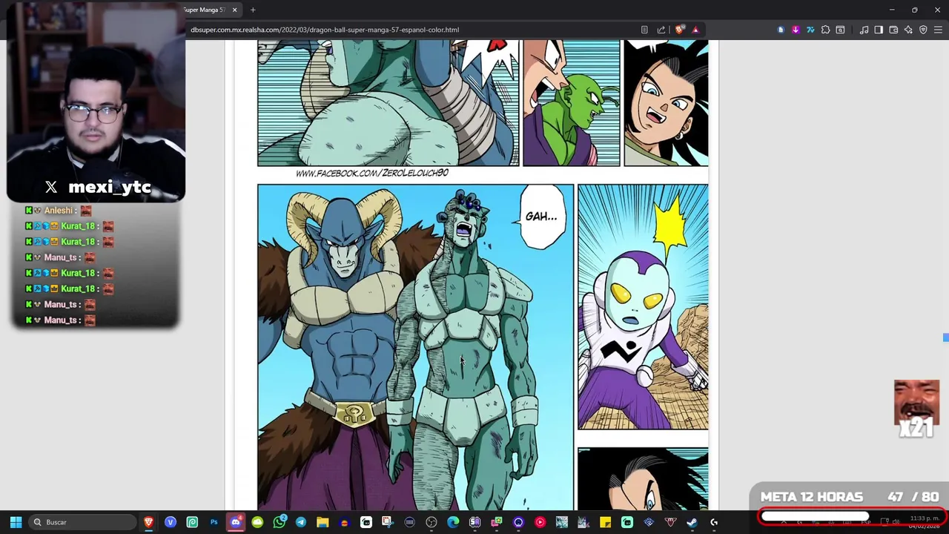Open the Brave playlist music note icon
The width and height of the screenshot is (949, 534).
pyautogui.click(x=864, y=30)
